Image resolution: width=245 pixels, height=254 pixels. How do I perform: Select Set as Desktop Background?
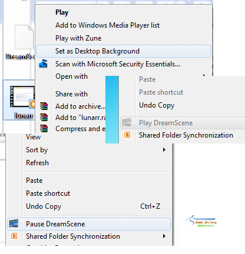point(124,51)
